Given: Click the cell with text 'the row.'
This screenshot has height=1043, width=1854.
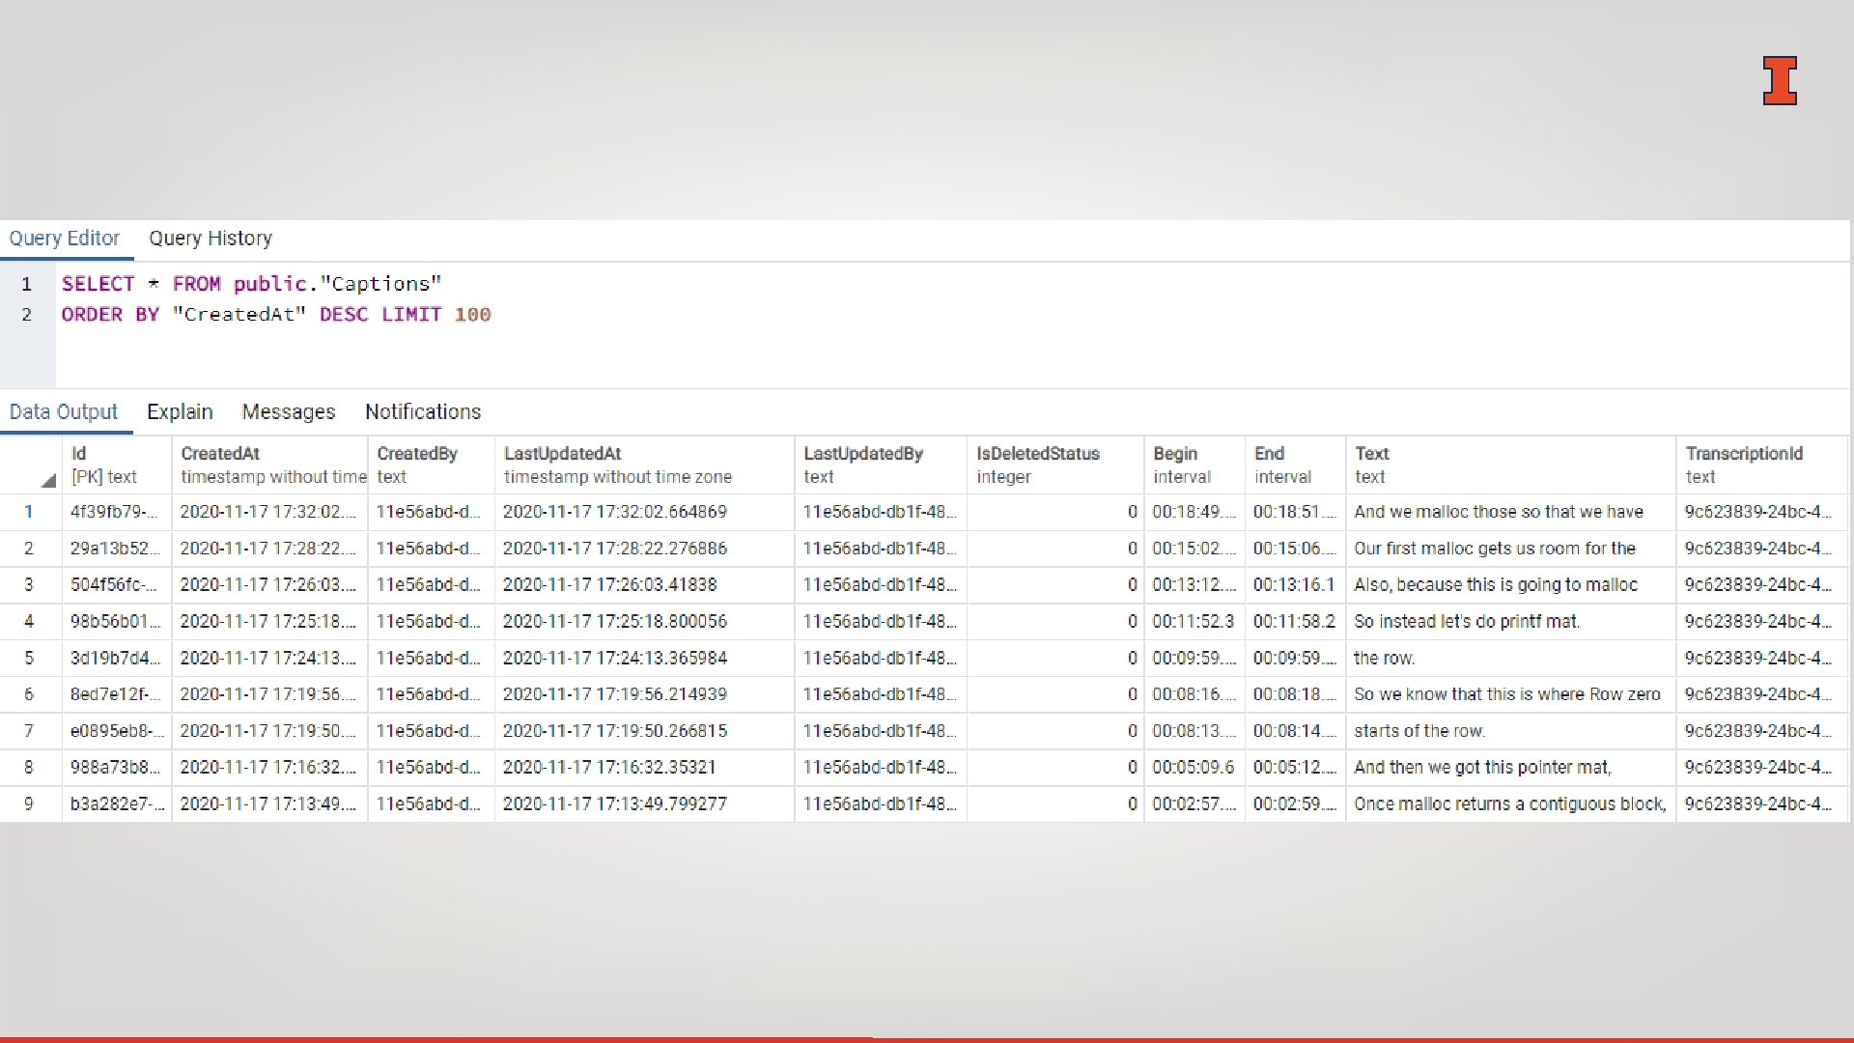Looking at the screenshot, I should 1384,659.
